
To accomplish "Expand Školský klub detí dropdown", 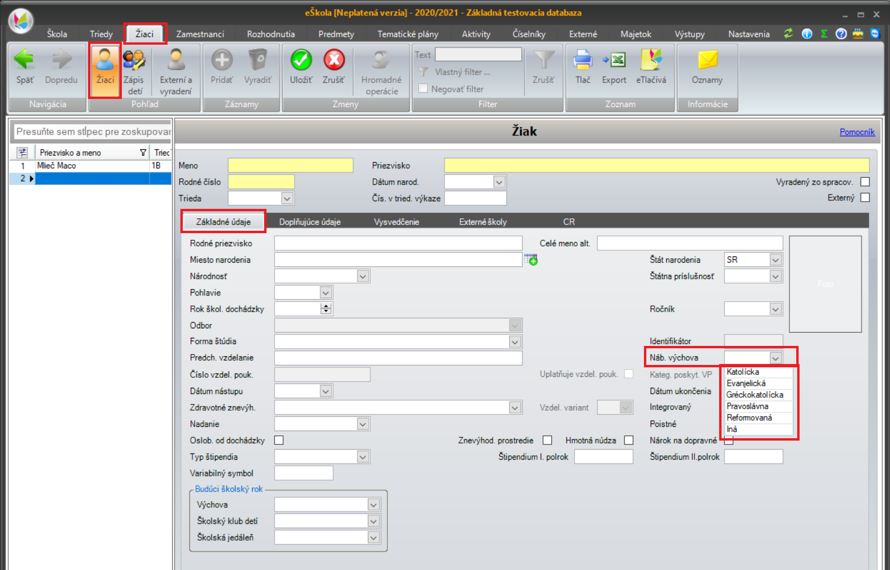I will (x=374, y=521).
